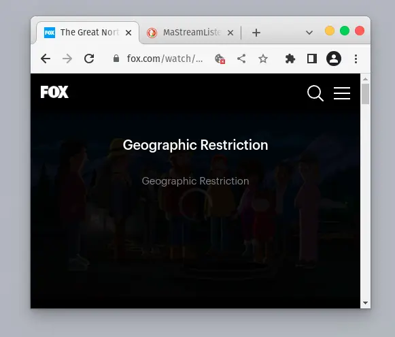395x337 pixels.
Task: Click the bold Geographic Restriction heading
Action: (x=196, y=145)
